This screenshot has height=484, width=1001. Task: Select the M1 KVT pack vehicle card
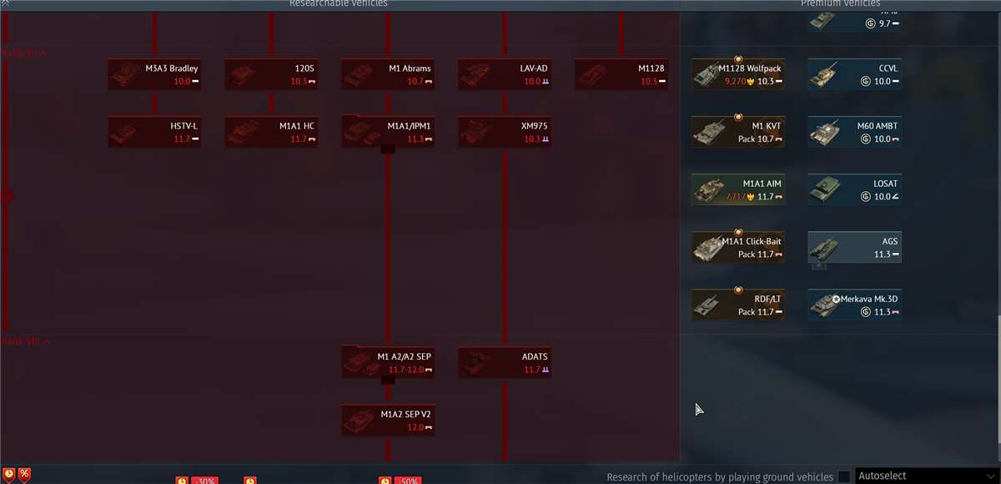coord(738,132)
